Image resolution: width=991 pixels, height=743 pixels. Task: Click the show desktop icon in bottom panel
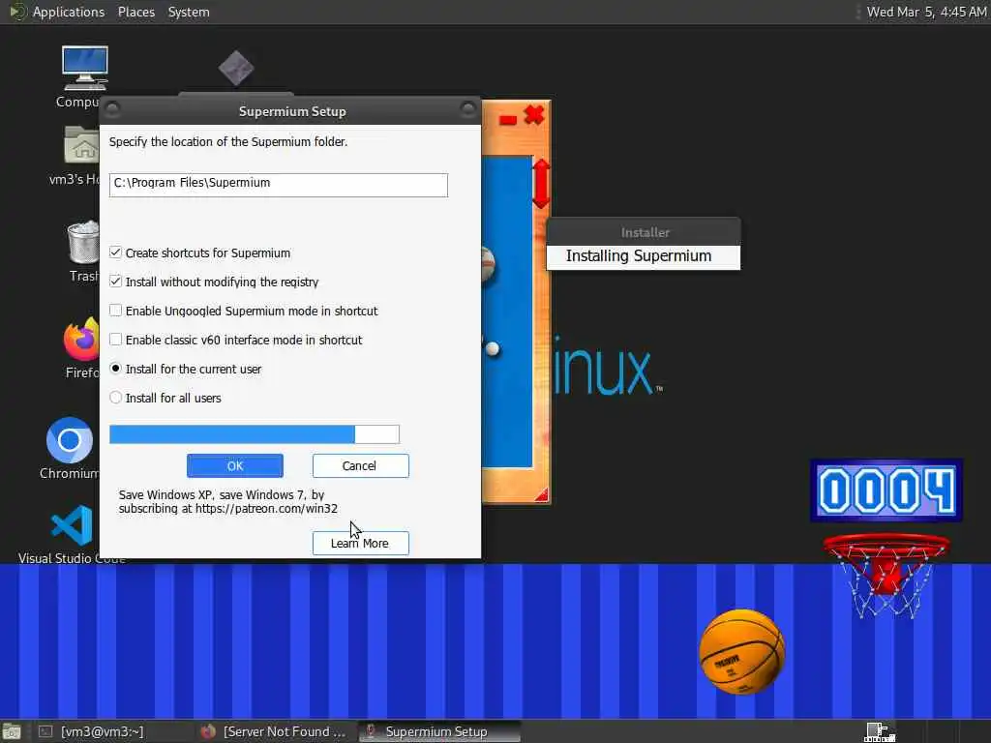tap(12, 731)
